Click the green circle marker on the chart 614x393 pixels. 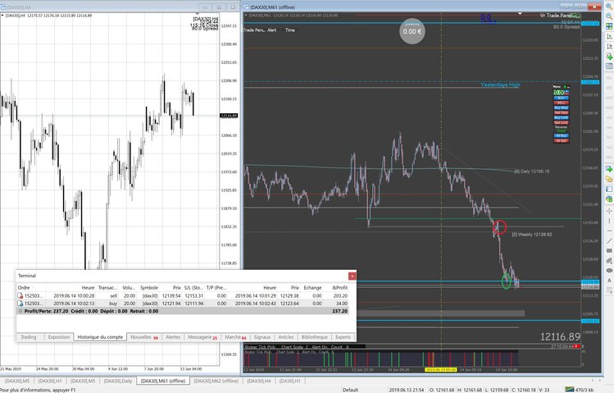[507, 282]
